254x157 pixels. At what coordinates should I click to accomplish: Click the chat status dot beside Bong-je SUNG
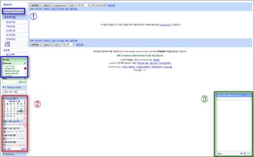click(x=6, y=87)
